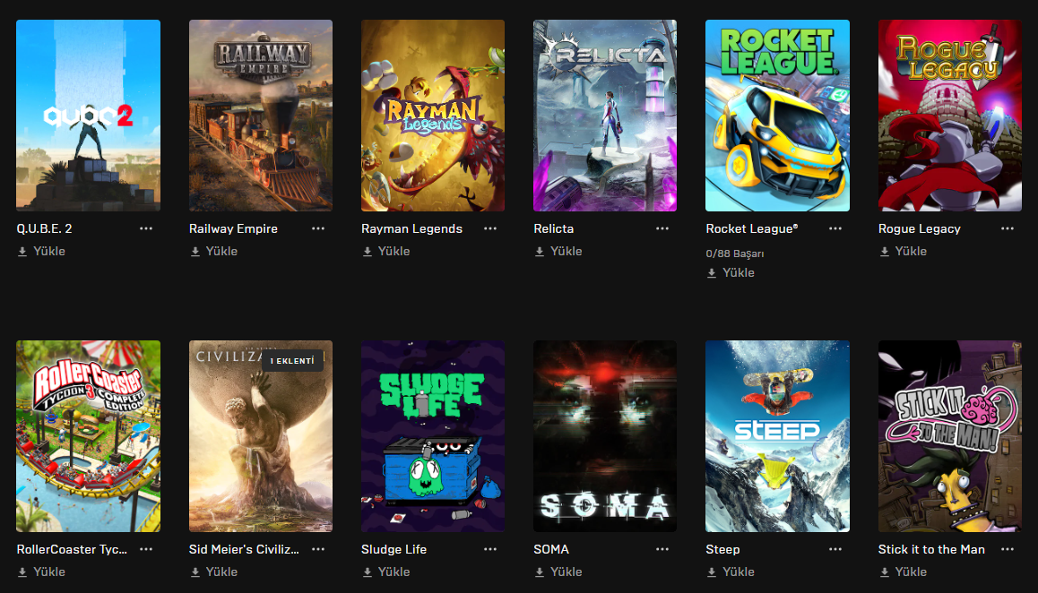Screen dimensions: 1038x593
Task: Open the Stick it to the Man options menu
Action: [1008, 549]
